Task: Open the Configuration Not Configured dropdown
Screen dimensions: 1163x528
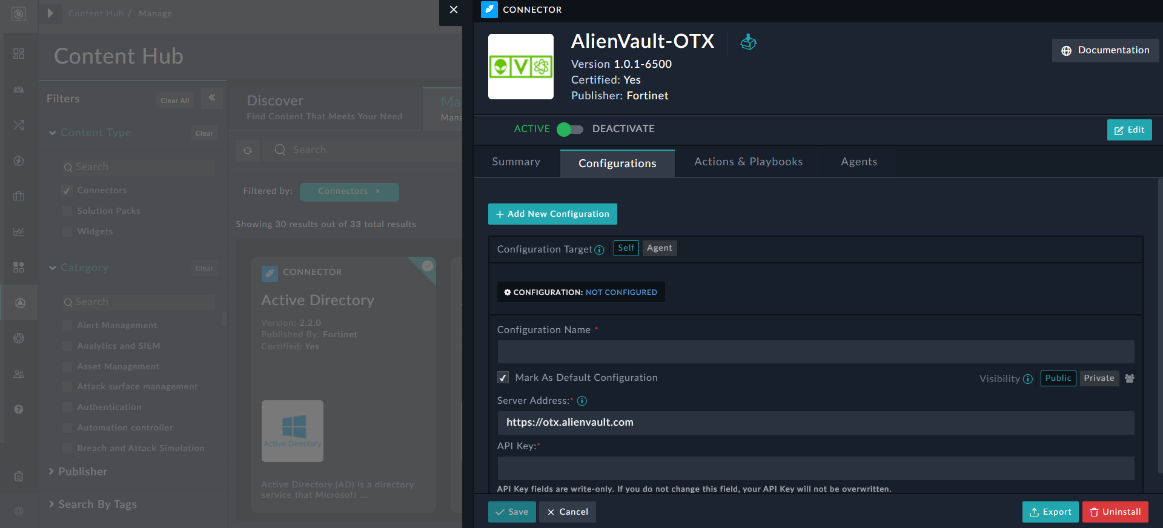Action: [581, 292]
